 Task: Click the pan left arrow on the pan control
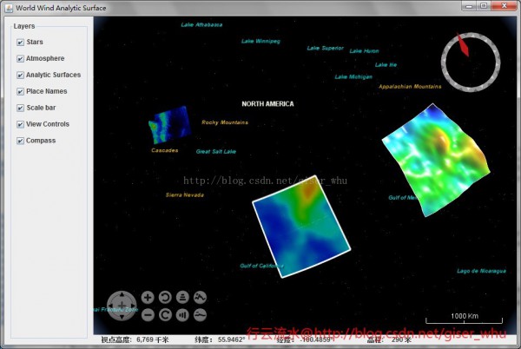110,306
